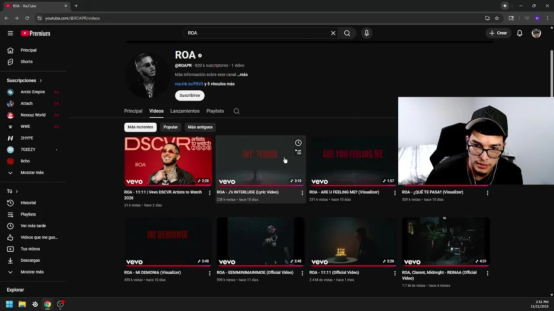
Task: Open Nexxuz World subscription
Action: coord(33,115)
